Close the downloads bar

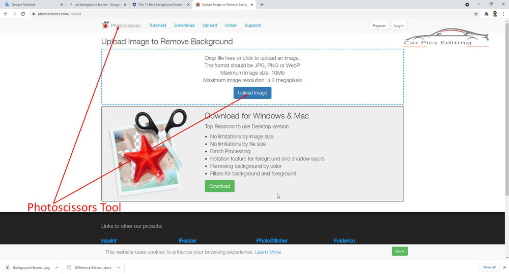point(504,267)
